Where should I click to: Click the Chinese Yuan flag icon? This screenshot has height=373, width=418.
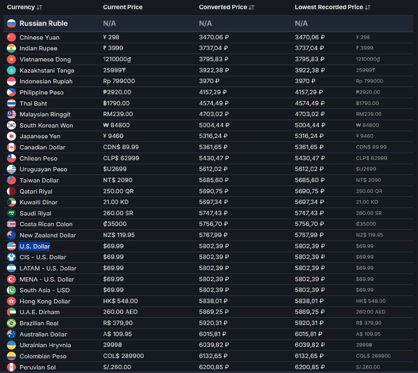11,37
